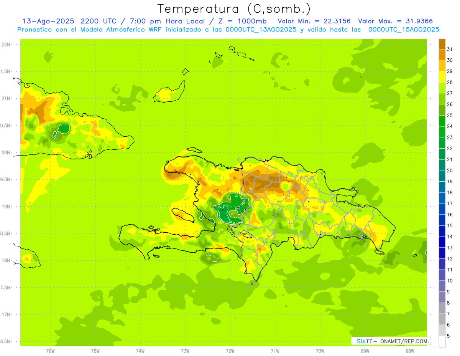Click the '21N' latitude label
Image resolution: width=460 pixels, height=356 pixels.
click(5, 98)
